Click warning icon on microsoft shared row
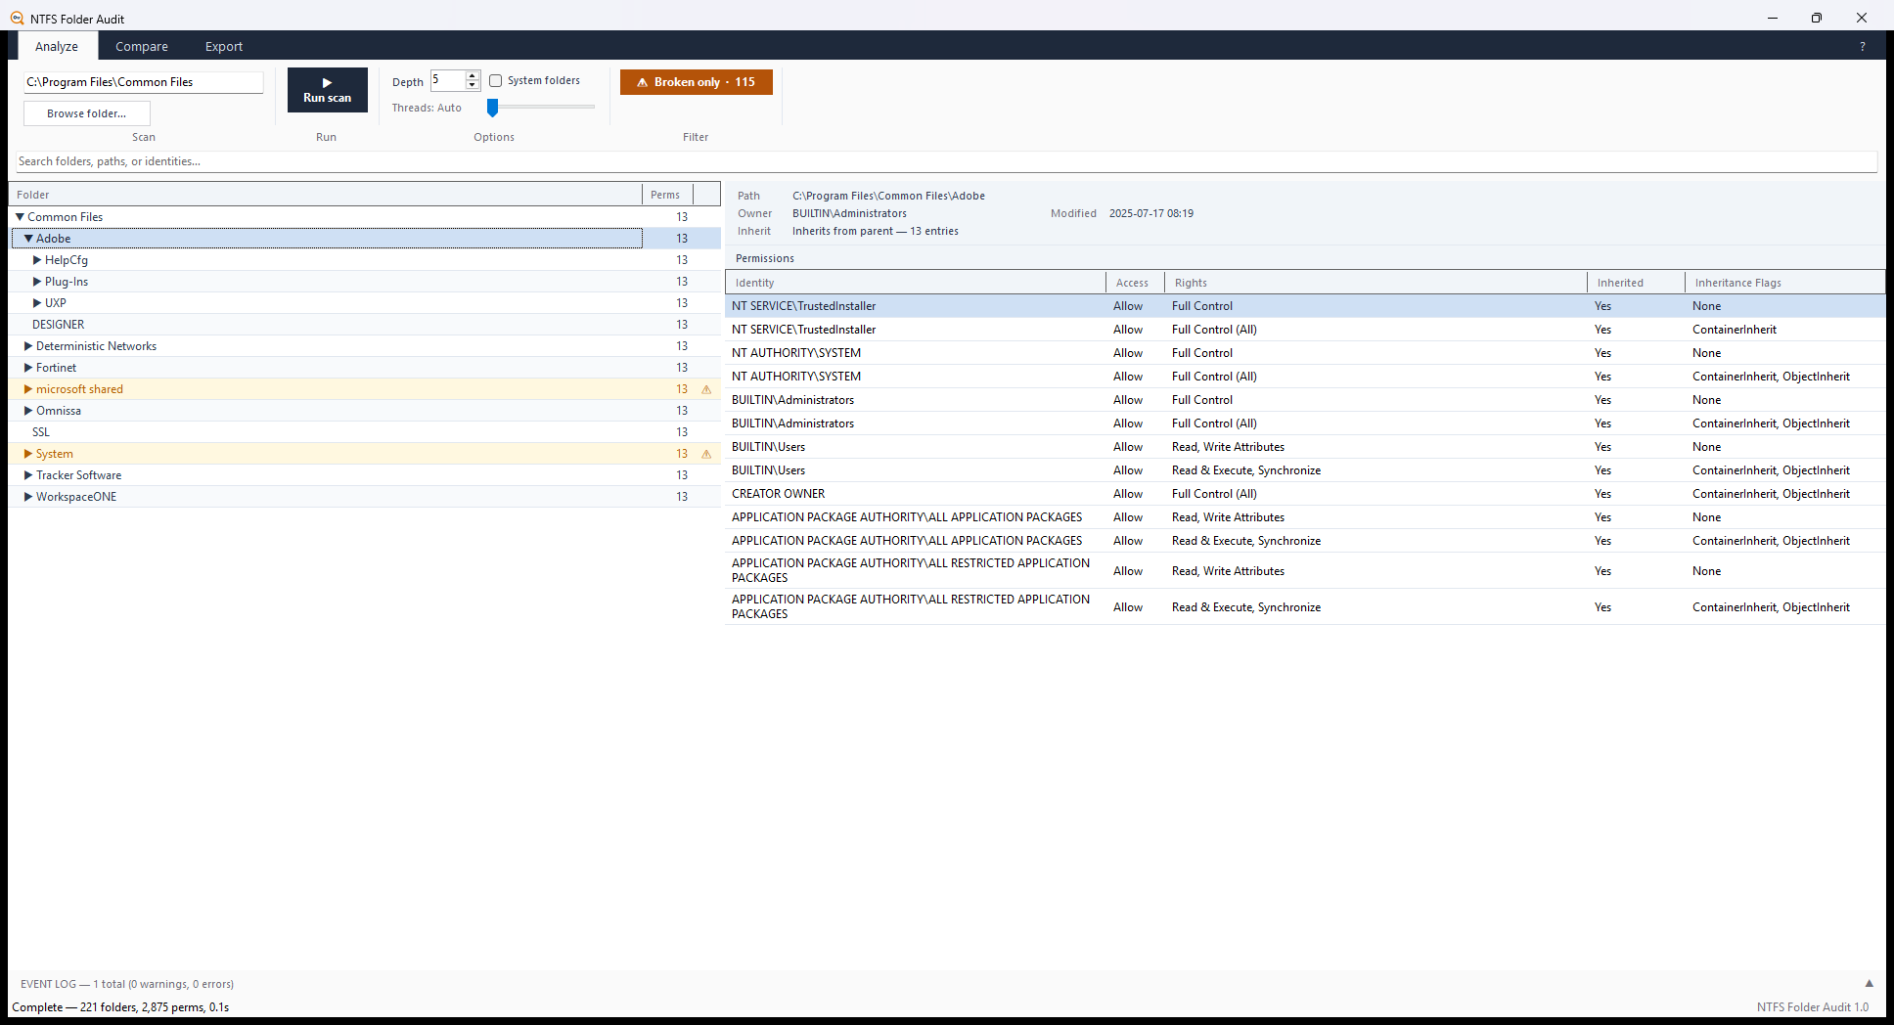Viewport: 1894px width, 1025px height. click(x=706, y=389)
